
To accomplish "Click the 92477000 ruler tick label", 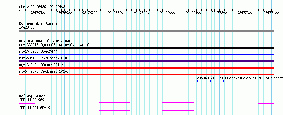I will click(168, 13).
